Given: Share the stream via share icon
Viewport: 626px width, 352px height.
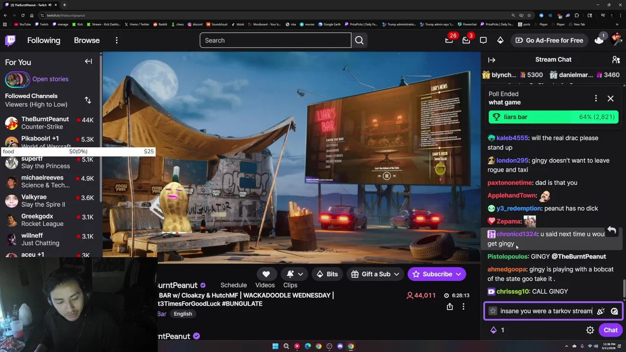Looking at the screenshot, I should [x=449, y=307].
